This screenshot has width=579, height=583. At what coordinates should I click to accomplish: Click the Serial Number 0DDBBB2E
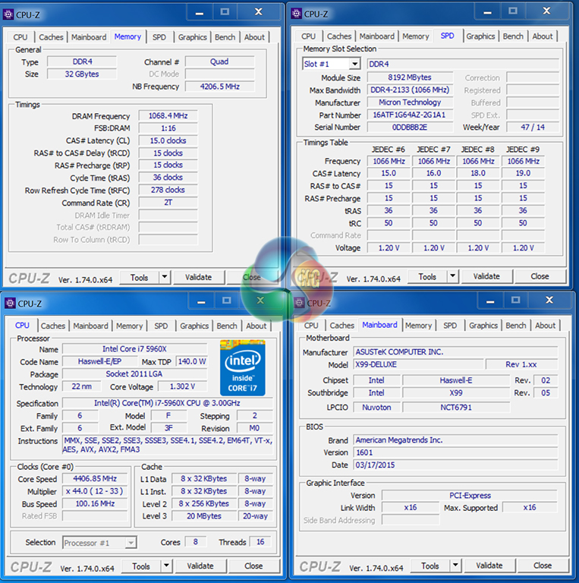pyautogui.click(x=410, y=128)
